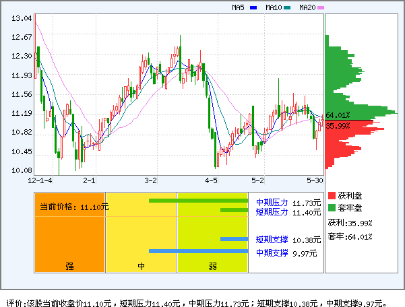The width and height of the screenshot is (405, 307).
Task: Click the 4-5 date axis label
Action: (212, 180)
